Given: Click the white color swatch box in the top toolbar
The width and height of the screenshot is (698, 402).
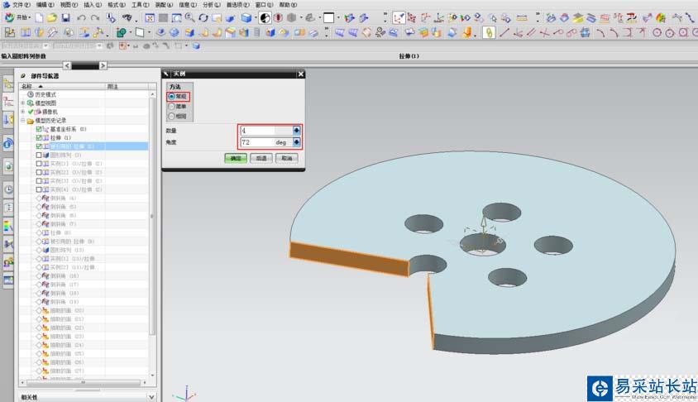Looking at the screenshot, I should click(x=328, y=18).
